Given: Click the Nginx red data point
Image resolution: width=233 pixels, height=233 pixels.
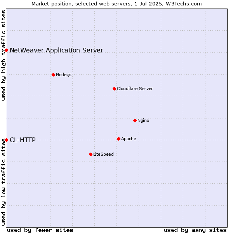Looking at the screenshot, I should click(x=135, y=120).
